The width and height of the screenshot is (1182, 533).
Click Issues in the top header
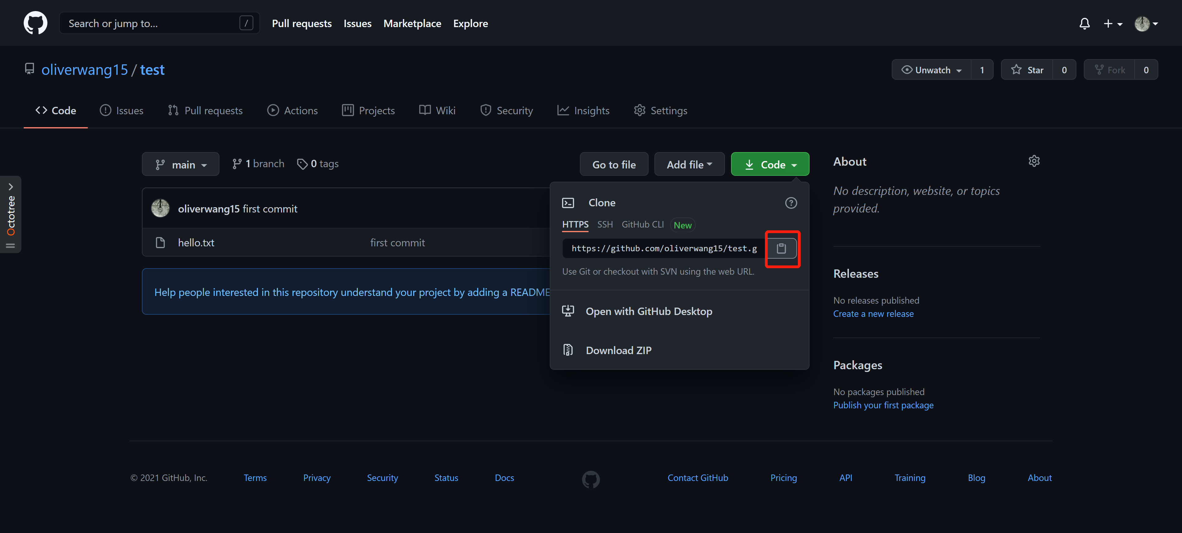(x=357, y=23)
